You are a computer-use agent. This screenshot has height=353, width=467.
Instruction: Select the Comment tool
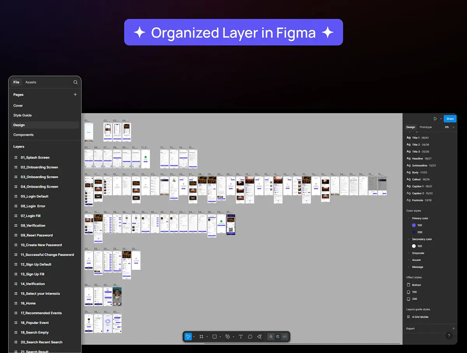[x=250, y=337]
